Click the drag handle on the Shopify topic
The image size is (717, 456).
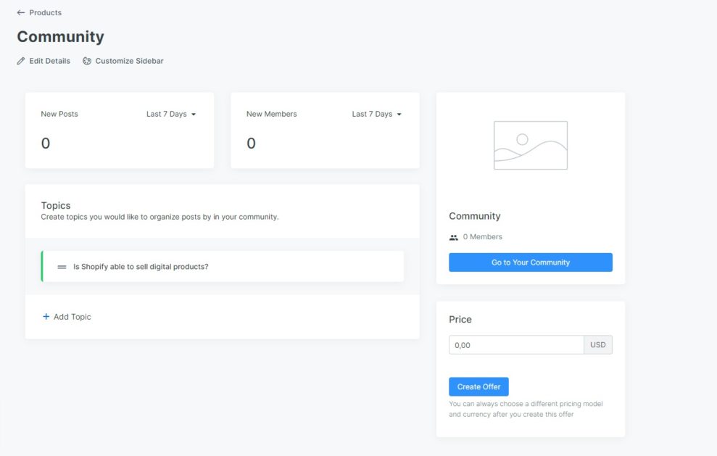pyautogui.click(x=62, y=267)
